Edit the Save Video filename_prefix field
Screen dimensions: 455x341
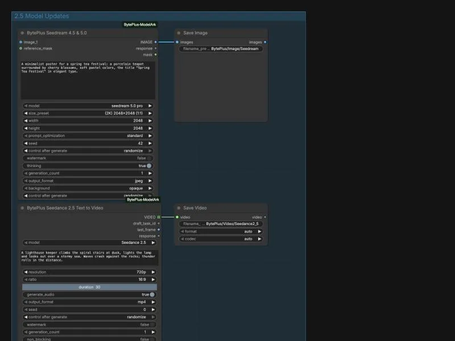[221, 223]
